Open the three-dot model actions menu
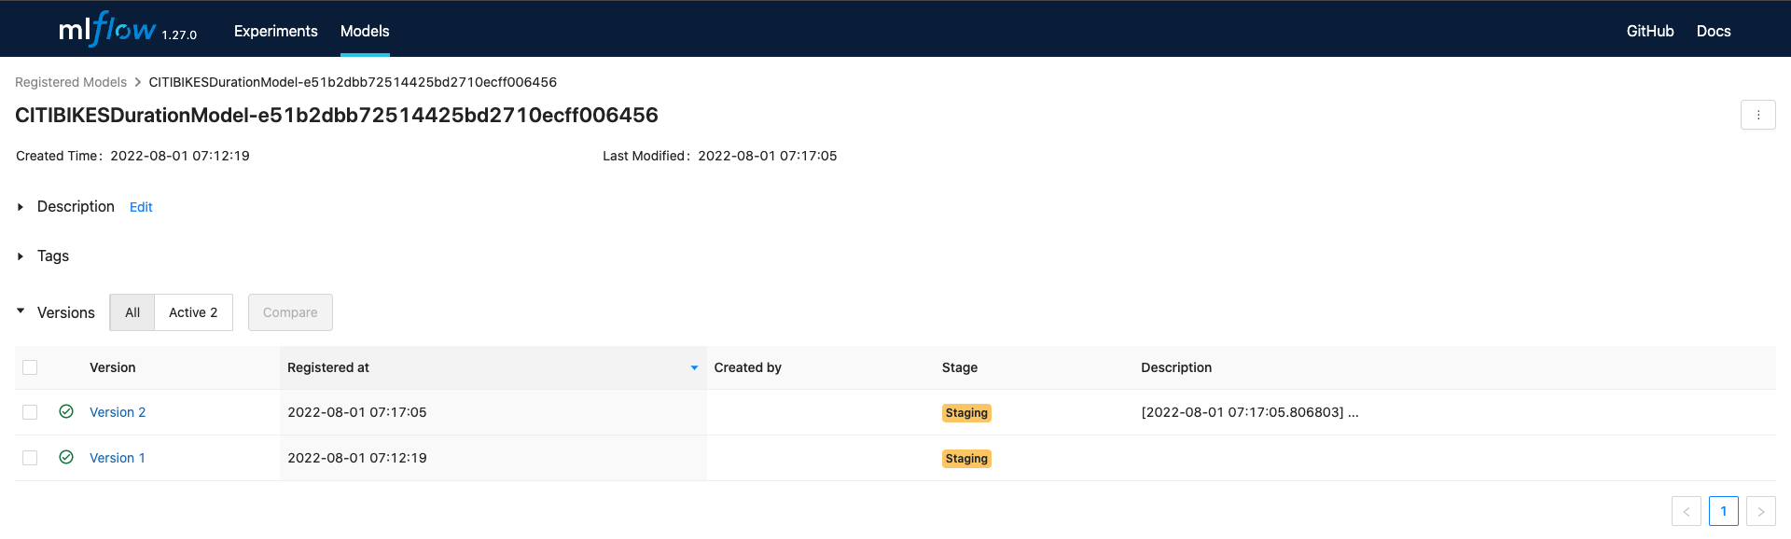 click(x=1757, y=115)
